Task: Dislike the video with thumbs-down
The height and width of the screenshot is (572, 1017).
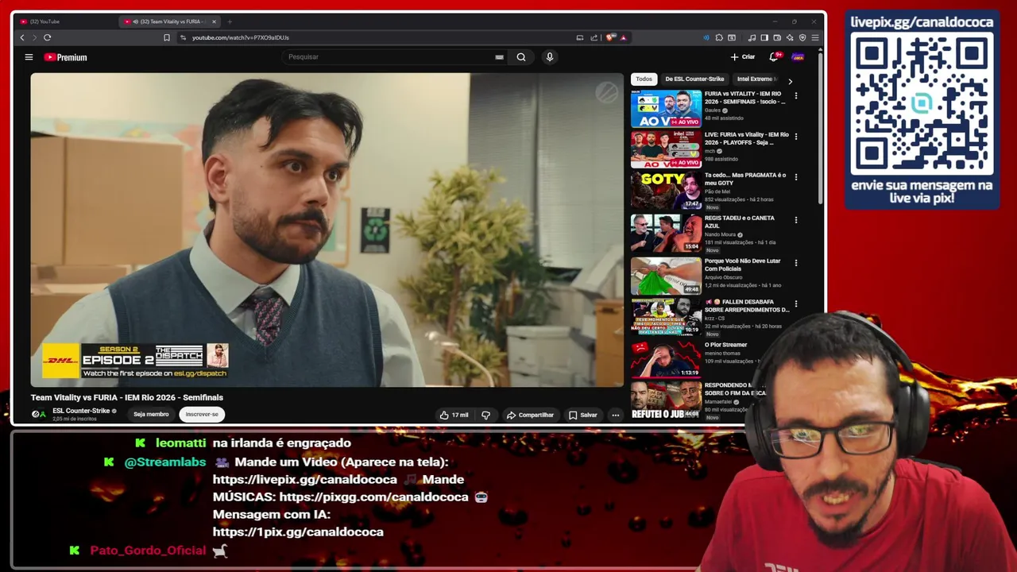Action: tap(486, 415)
